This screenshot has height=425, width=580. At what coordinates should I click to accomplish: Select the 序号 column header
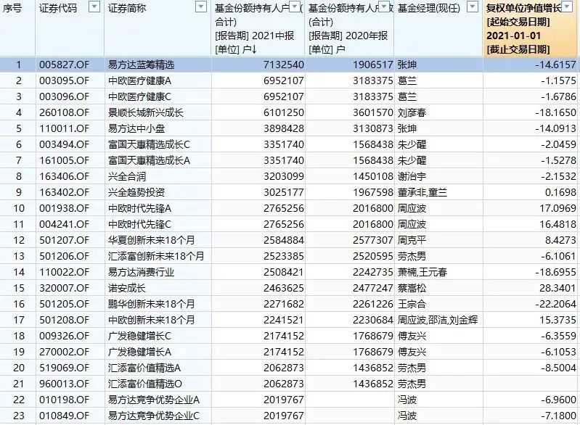[x=12, y=8]
